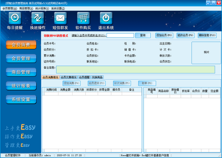Select the 统计报表 sidebar button
Viewport: 222px width, 158px height.
21,85
